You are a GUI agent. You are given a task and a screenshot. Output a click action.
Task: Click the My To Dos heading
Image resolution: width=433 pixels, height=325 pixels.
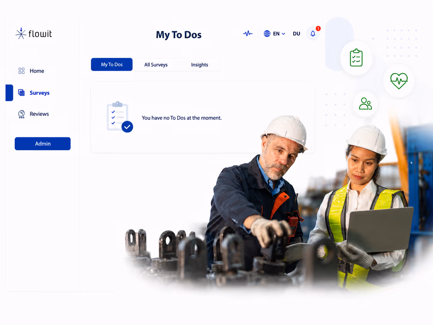pos(179,35)
